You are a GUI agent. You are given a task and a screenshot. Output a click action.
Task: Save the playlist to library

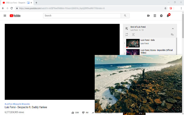point(172,34)
